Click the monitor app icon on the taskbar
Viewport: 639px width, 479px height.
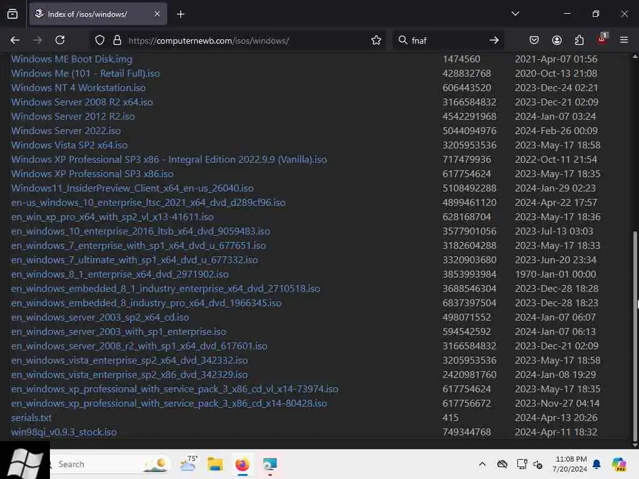coord(270,464)
